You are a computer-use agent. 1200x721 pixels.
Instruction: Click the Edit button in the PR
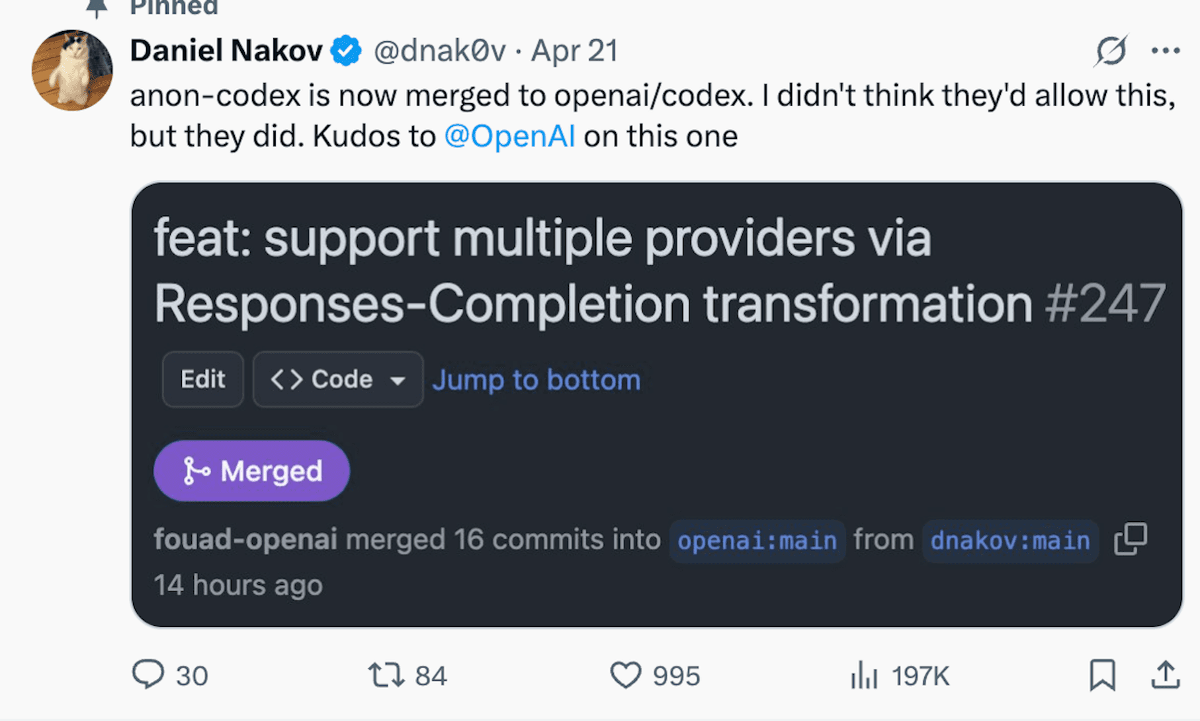tap(202, 380)
